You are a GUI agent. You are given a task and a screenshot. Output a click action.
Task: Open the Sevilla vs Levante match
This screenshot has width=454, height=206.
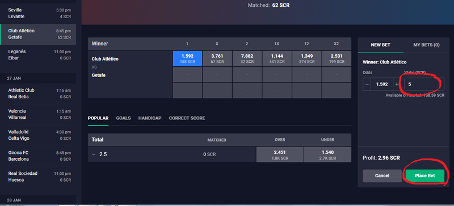[x=38, y=13]
